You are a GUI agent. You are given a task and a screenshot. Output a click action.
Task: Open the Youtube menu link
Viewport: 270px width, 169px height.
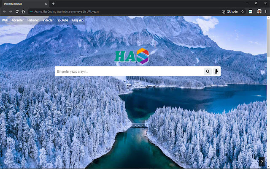pyautogui.click(x=63, y=20)
